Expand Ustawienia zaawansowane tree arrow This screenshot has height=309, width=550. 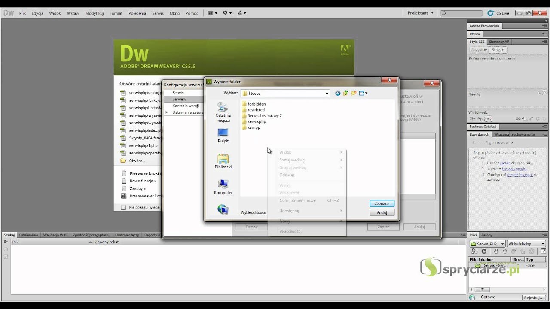(167, 112)
